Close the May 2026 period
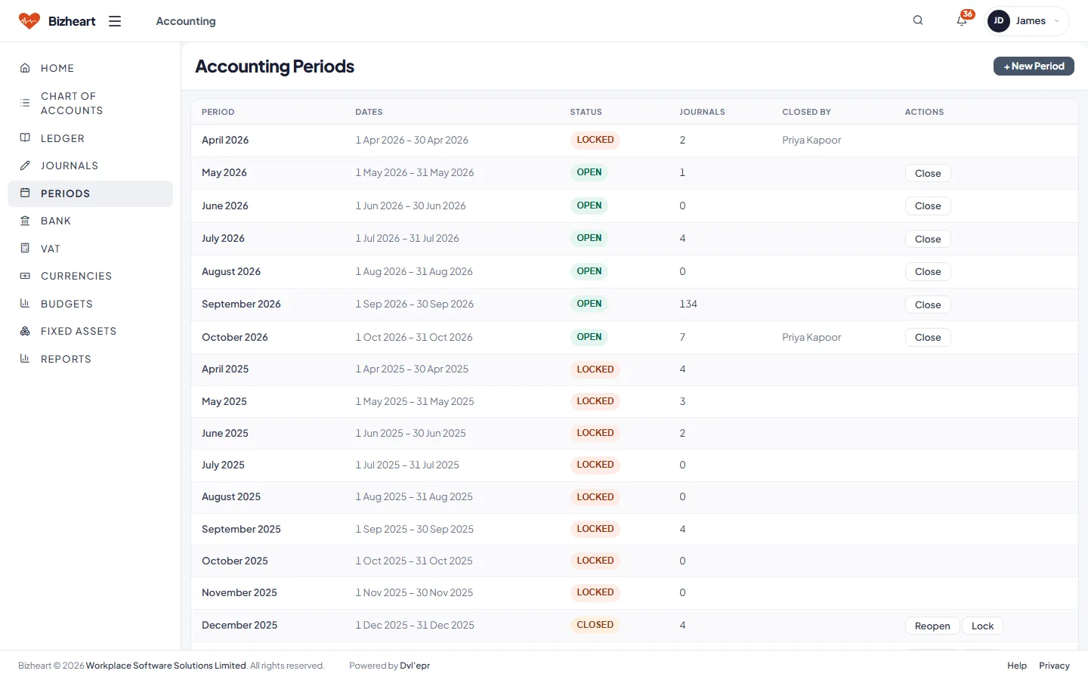 coord(928,173)
